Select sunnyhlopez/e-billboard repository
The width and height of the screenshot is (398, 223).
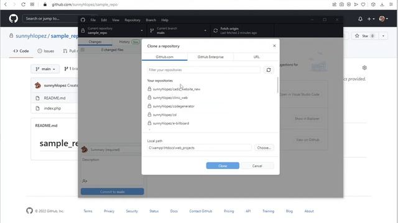pos(210,123)
